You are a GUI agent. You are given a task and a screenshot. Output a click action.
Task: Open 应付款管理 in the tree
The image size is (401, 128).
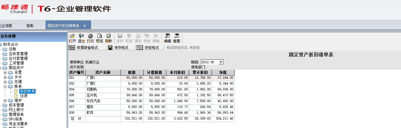point(18,58)
